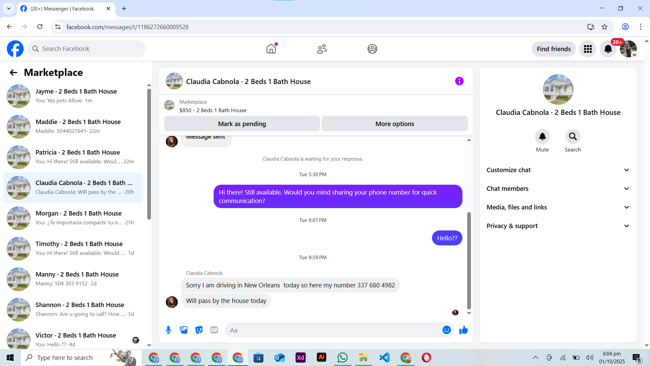Screen dimensions: 650x366
Task: Choose a sticker icon
Action: (199, 330)
